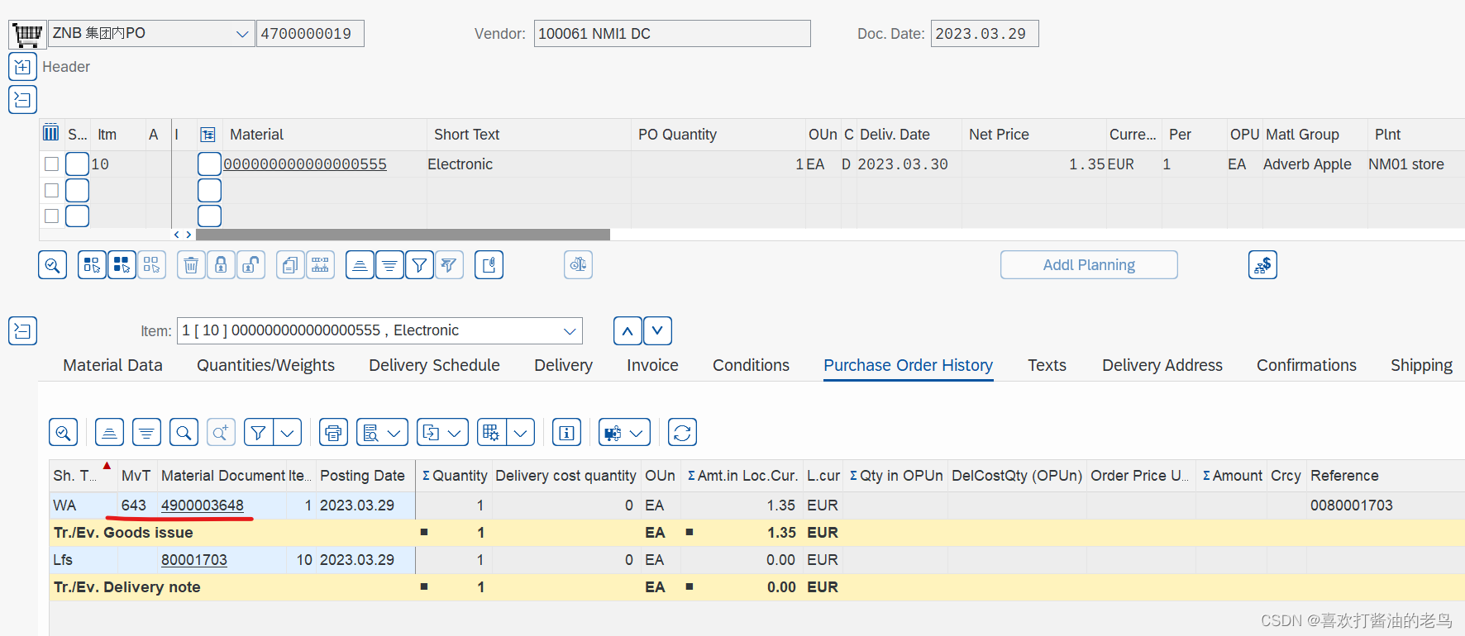Click status box of item 10 row
Screen dimensions: 1465x636
pyautogui.click(x=77, y=164)
